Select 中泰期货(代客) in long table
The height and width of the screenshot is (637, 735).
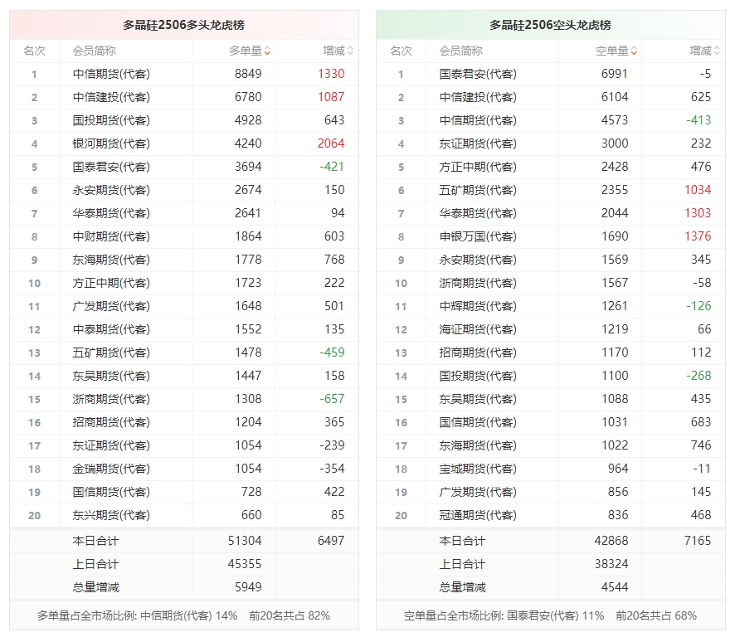click(x=111, y=329)
